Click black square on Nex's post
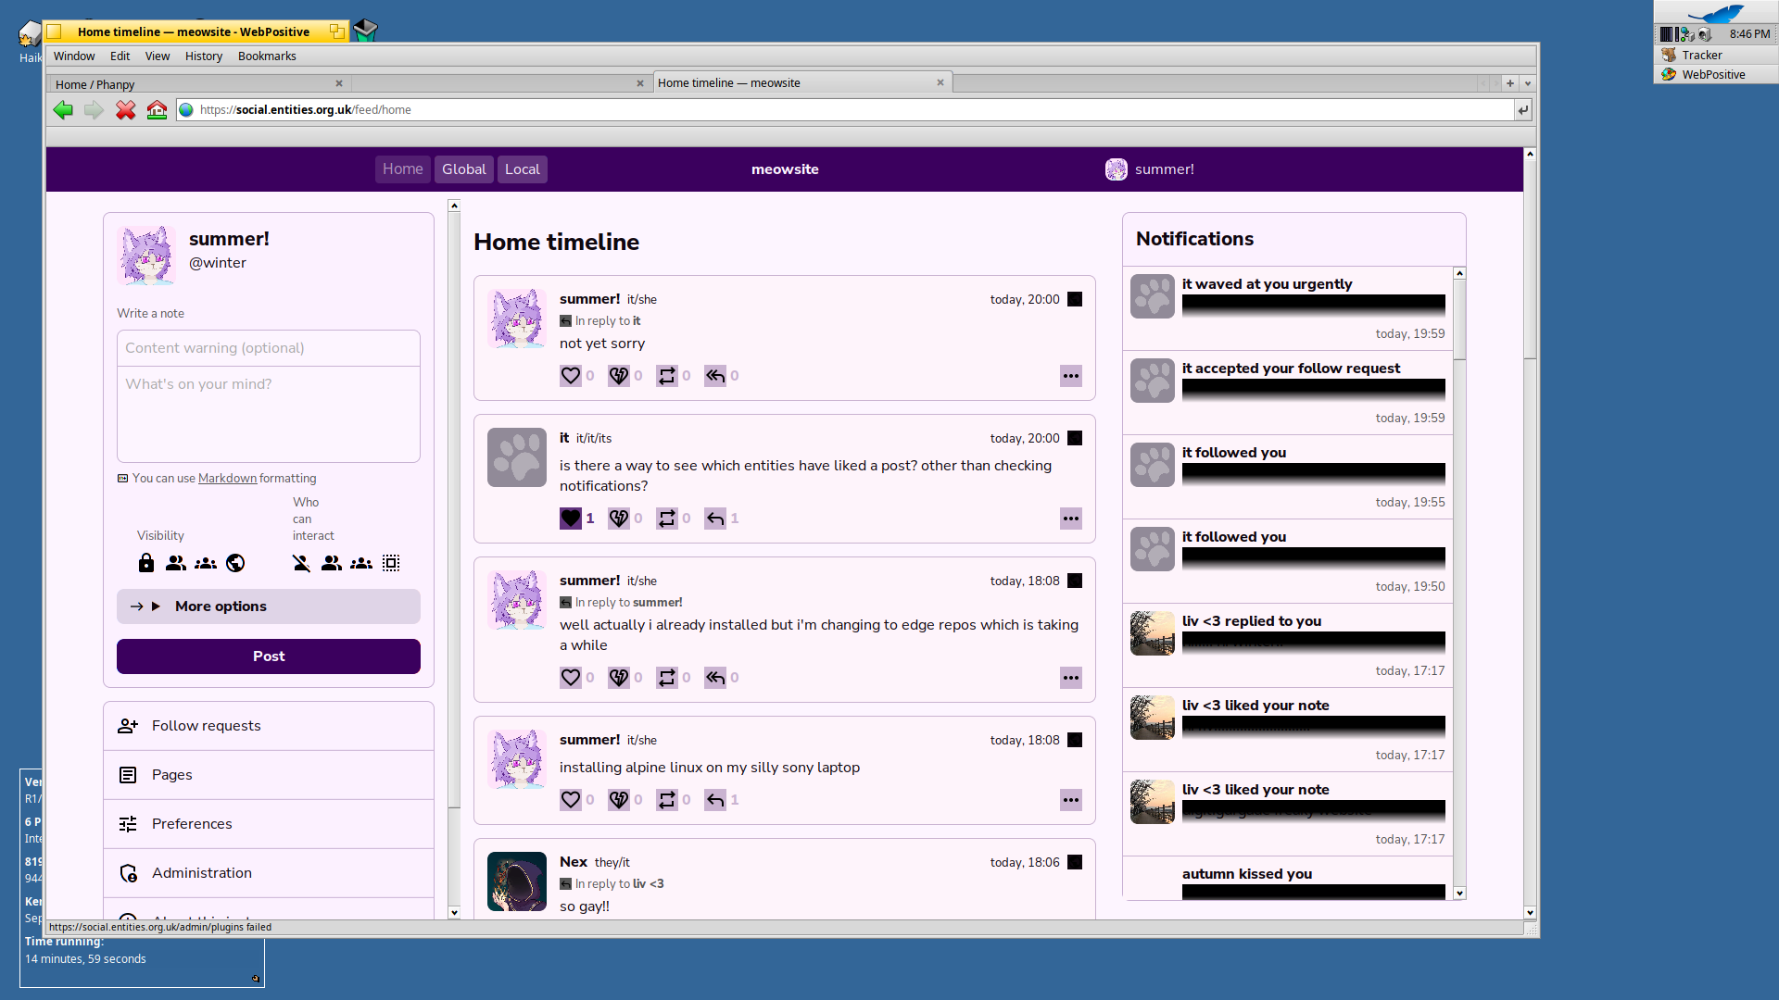Screen dimensions: 1779x1000 (1075, 862)
